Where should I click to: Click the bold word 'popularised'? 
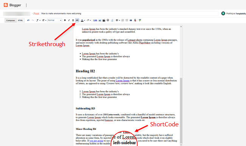point(89,40)
